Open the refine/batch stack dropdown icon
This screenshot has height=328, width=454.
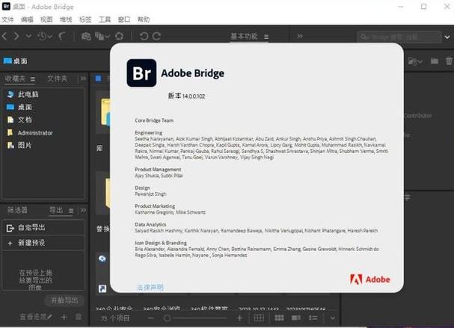tap(102, 36)
